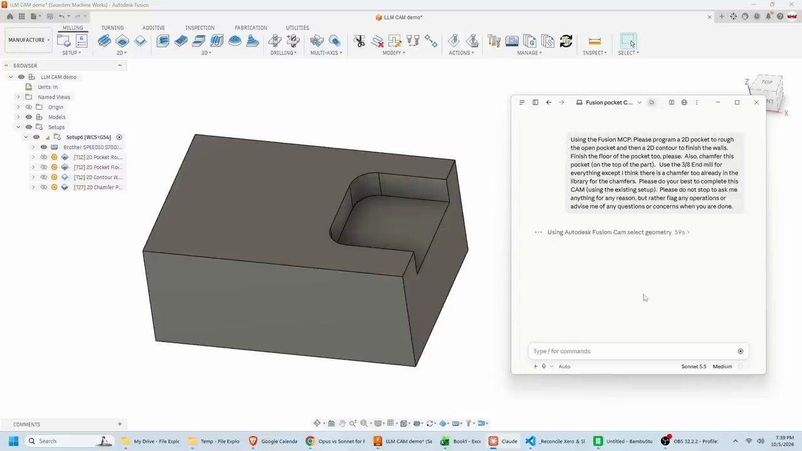Toggle the Setup6 active radio button
802x451 pixels.
119,137
